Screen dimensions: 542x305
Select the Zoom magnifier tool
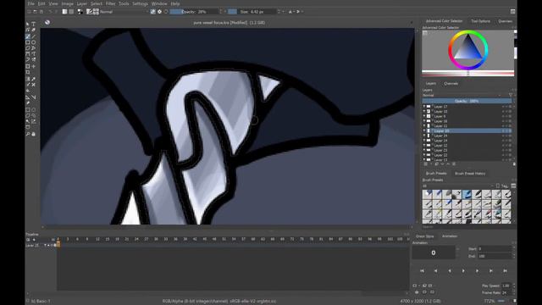click(28, 134)
